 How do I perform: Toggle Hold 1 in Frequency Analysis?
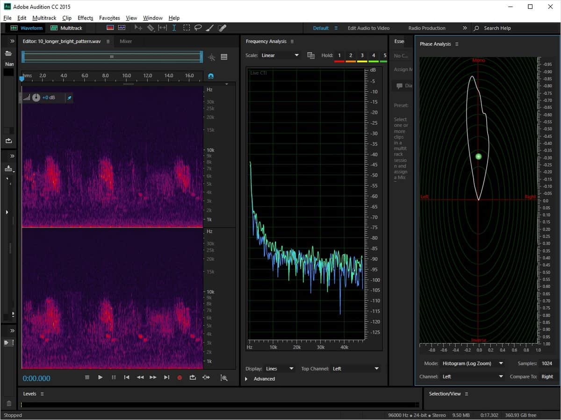click(339, 56)
